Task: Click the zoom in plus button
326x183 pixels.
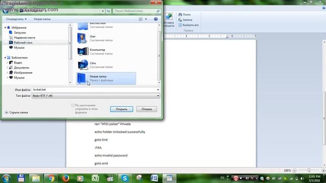Action: click(x=323, y=171)
